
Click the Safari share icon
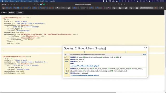(118, 4)
